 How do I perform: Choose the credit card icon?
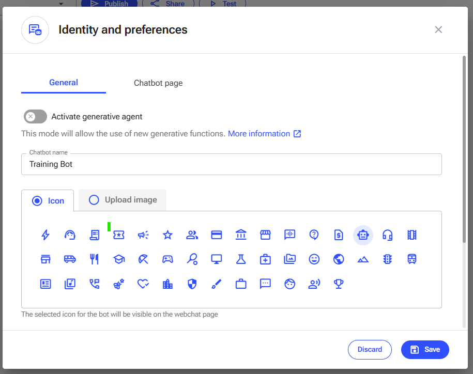pos(217,235)
